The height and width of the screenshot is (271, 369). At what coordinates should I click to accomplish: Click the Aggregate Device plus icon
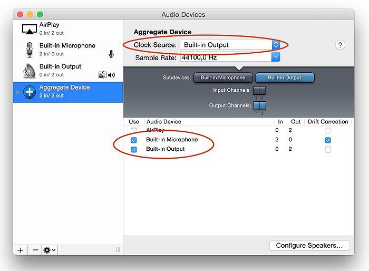point(30,92)
